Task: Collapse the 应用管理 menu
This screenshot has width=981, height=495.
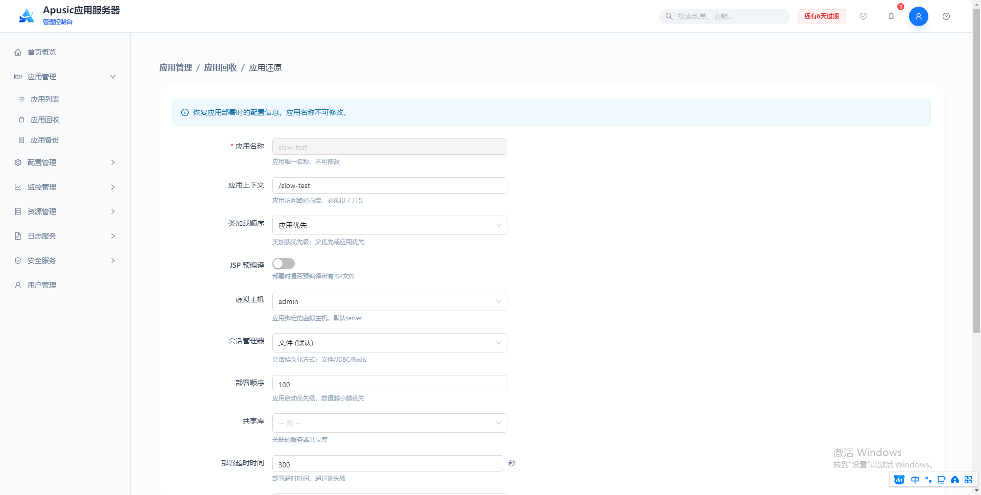Action: (x=65, y=77)
